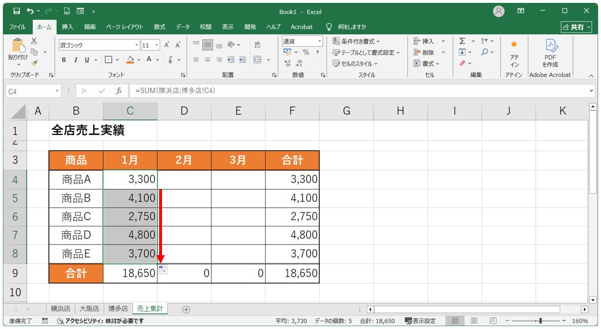This screenshot has width=601, height=329.
Task: Click the Fill Color paint bucket
Action: point(130,60)
